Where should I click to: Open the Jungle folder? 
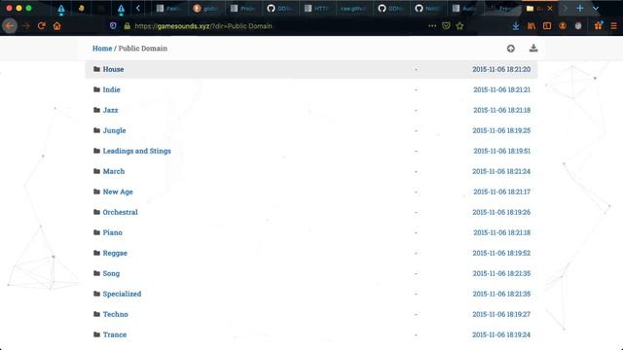[x=115, y=130]
